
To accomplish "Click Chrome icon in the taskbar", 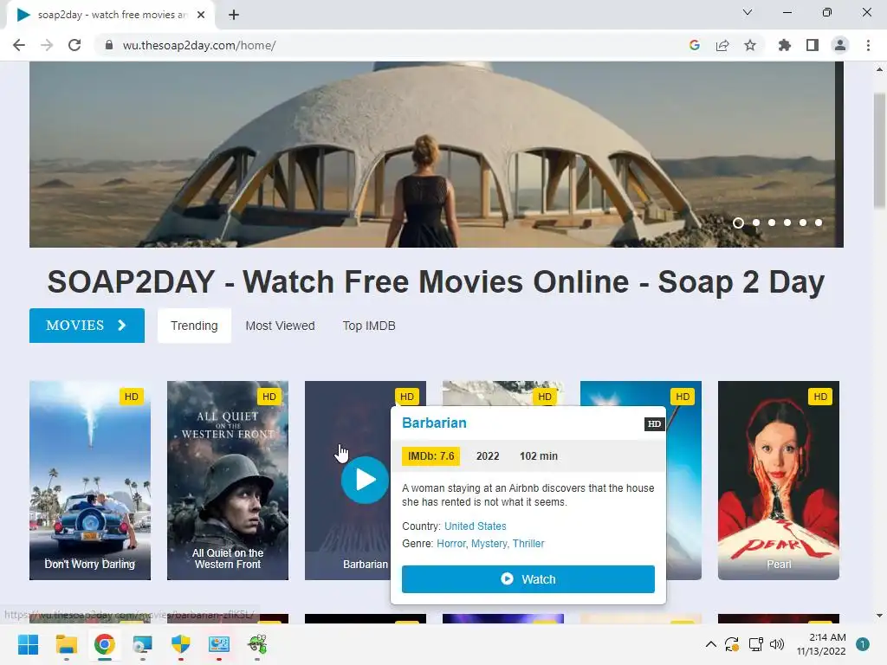I will (x=105, y=644).
